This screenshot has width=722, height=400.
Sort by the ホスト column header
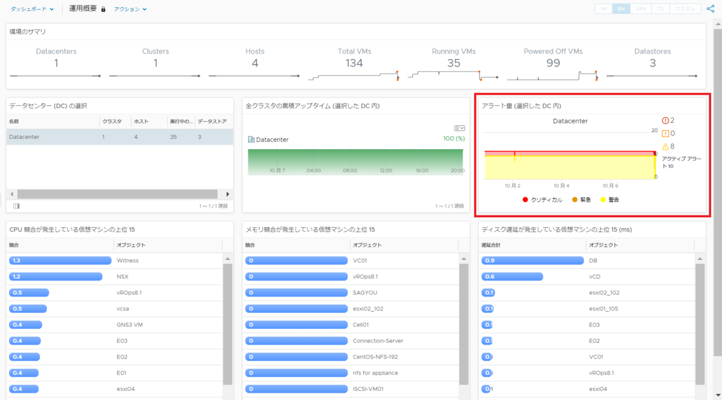tap(149, 121)
